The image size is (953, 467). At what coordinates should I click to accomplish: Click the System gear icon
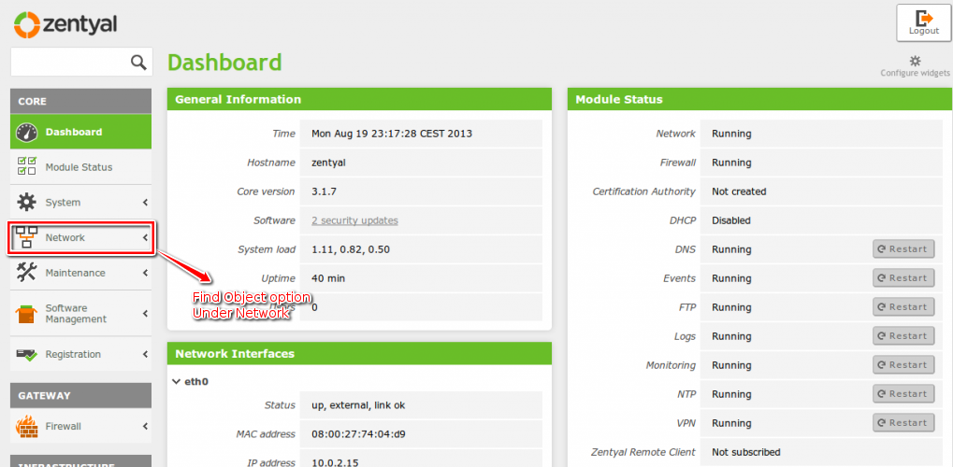[26, 202]
